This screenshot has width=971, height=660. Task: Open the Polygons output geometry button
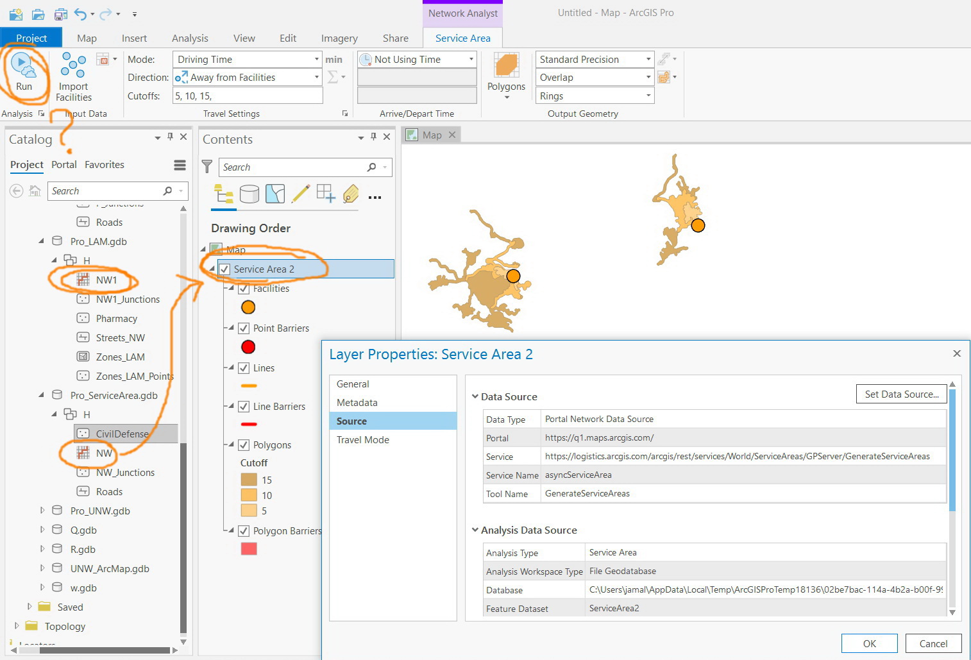506,76
